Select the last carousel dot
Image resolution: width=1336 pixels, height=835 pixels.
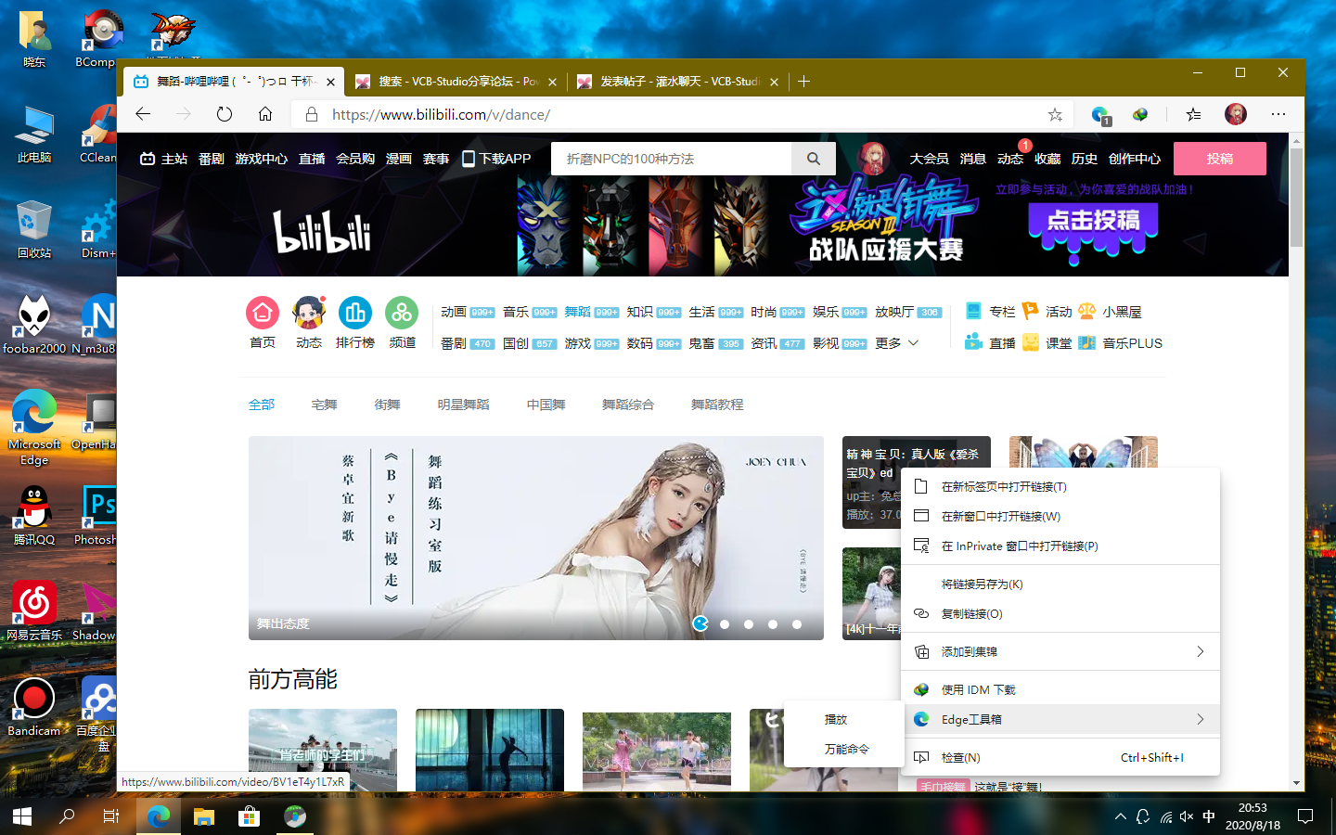pos(797,624)
